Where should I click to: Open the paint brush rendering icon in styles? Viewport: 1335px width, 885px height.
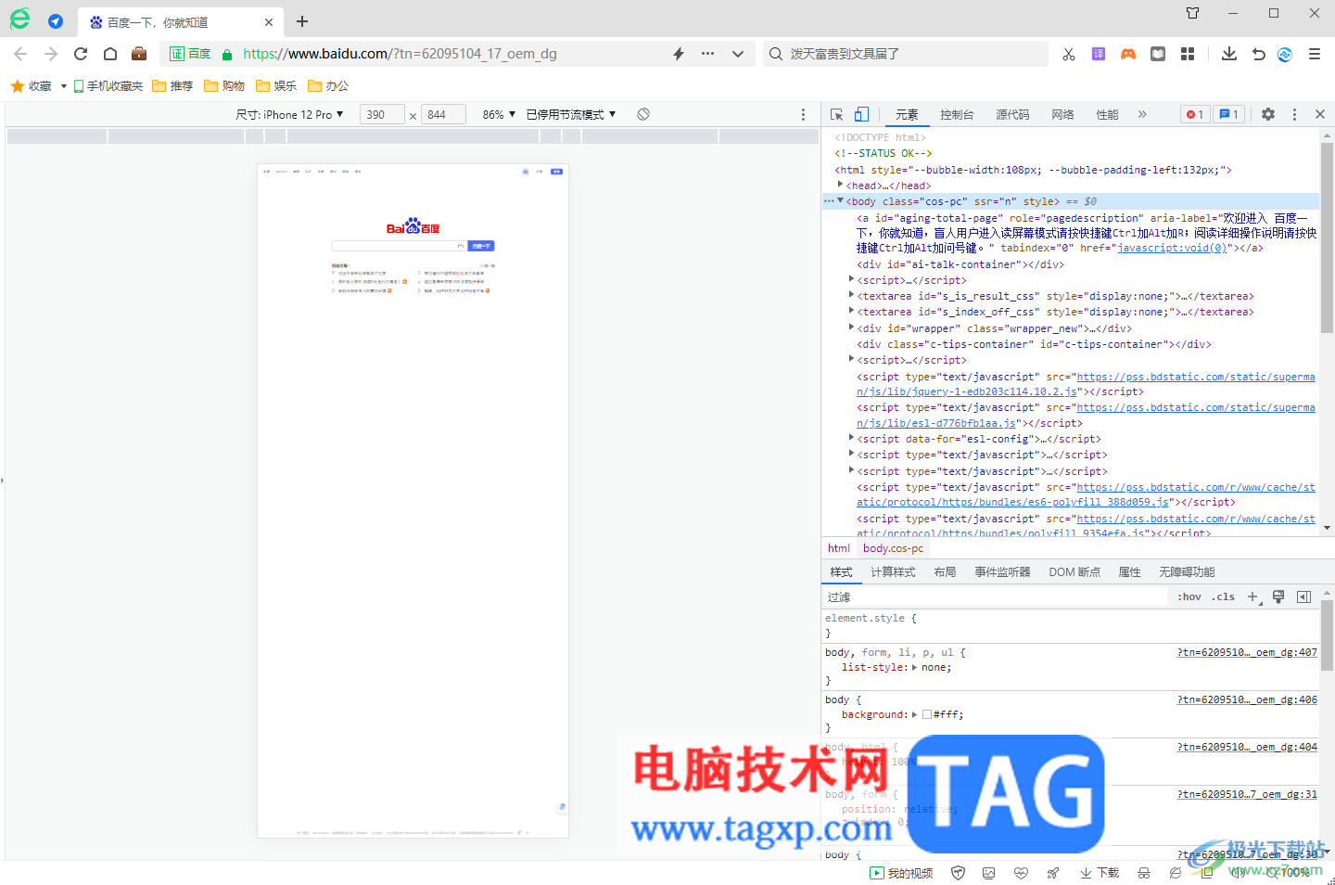pyautogui.click(x=1278, y=596)
